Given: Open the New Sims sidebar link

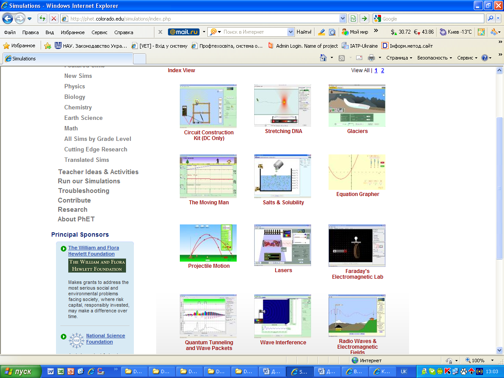Looking at the screenshot, I should click(78, 76).
